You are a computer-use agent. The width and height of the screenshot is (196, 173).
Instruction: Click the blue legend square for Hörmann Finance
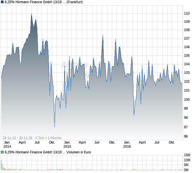(x=2, y=2)
